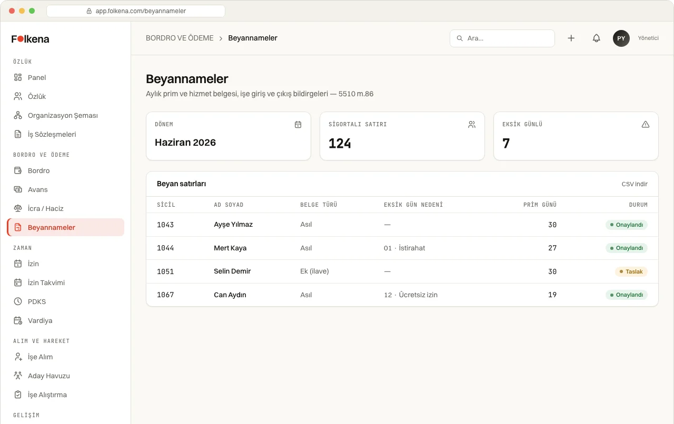Click the Özlük people icon
The width and height of the screenshot is (674, 424).
(x=18, y=96)
